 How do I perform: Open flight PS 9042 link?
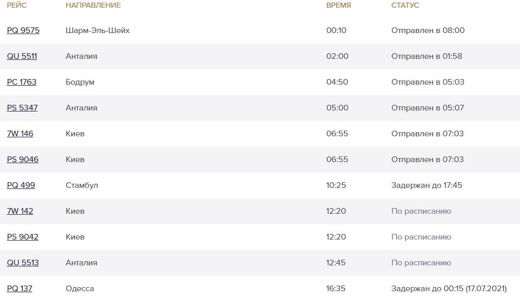(x=23, y=237)
